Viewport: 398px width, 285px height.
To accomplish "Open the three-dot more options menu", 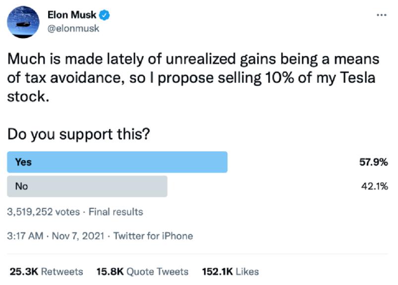I will point(381,15).
